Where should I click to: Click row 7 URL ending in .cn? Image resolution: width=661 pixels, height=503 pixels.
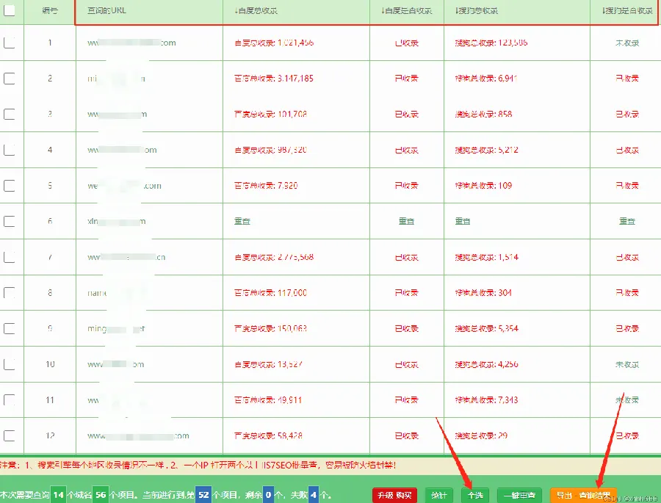point(126,257)
